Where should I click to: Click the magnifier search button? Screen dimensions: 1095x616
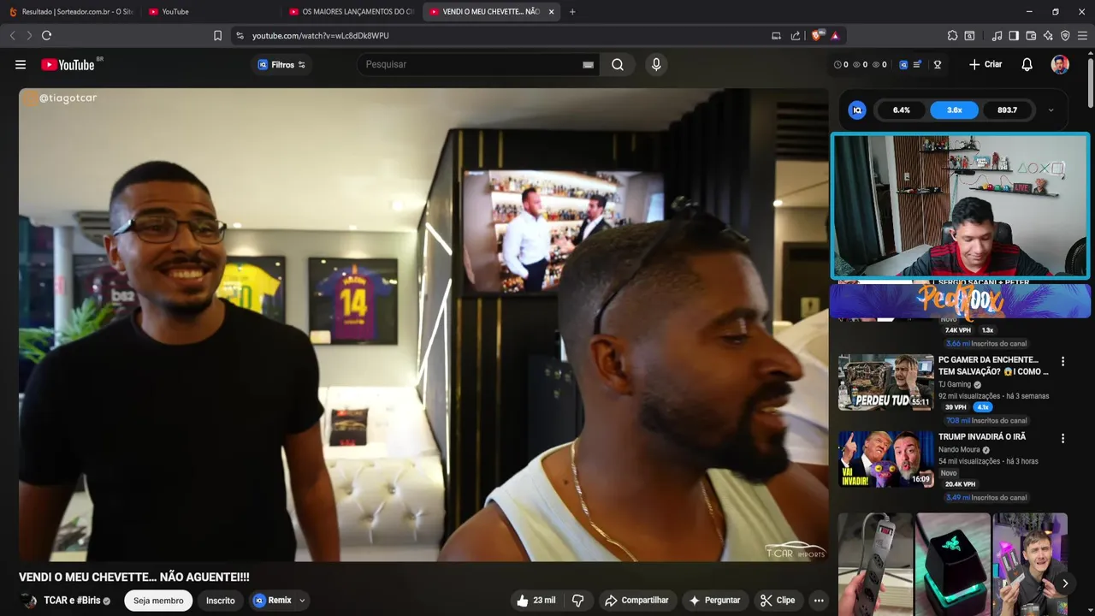tap(618, 64)
